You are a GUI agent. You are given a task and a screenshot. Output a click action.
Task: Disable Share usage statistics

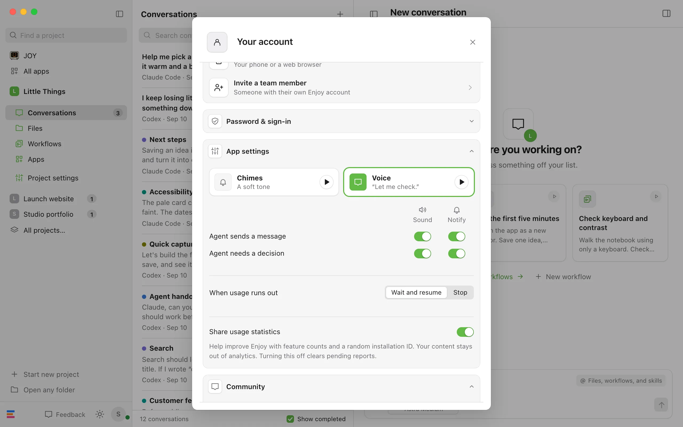pos(465,332)
